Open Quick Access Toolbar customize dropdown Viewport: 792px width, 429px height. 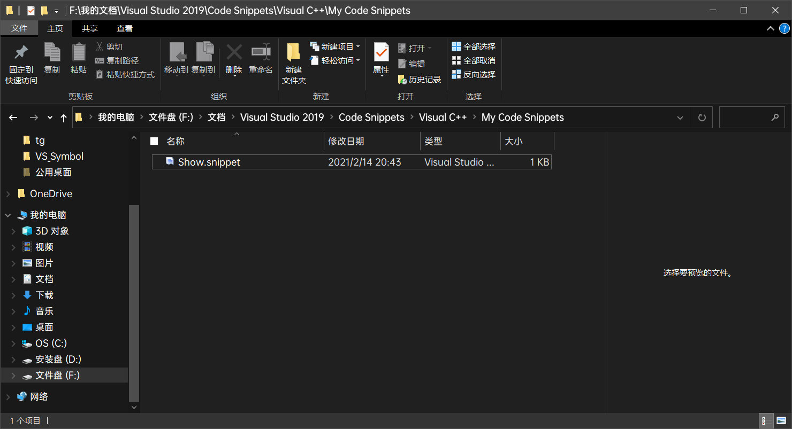tap(57, 11)
